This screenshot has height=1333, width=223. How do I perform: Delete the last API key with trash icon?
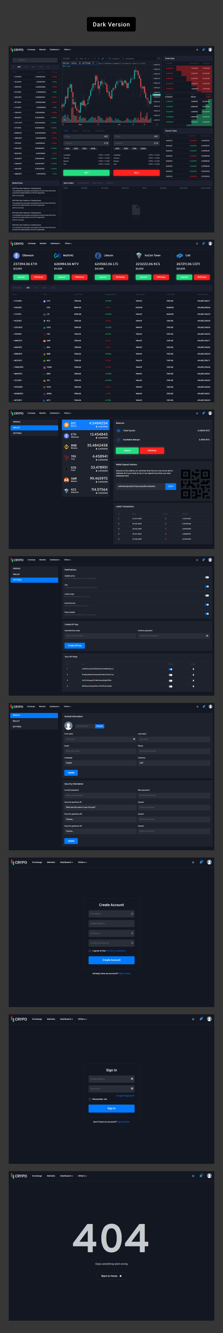pos(194,686)
